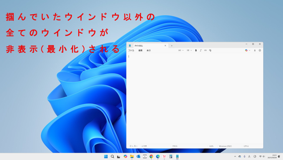Toggle bold formatting in Notepad
Viewport: 283px width, 160px height.
point(196,50)
